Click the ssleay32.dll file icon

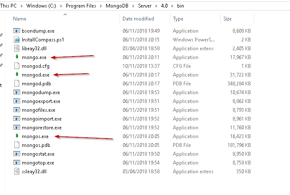pos(17,171)
